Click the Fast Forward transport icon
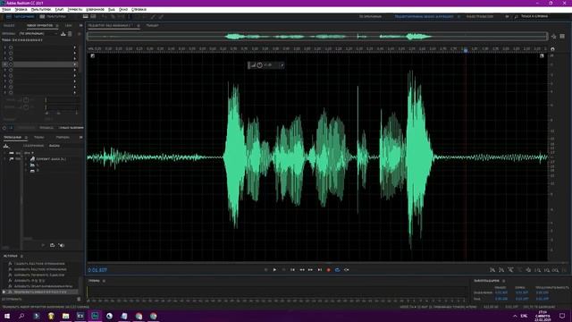The image size is (572, 322). coord(310,270)
